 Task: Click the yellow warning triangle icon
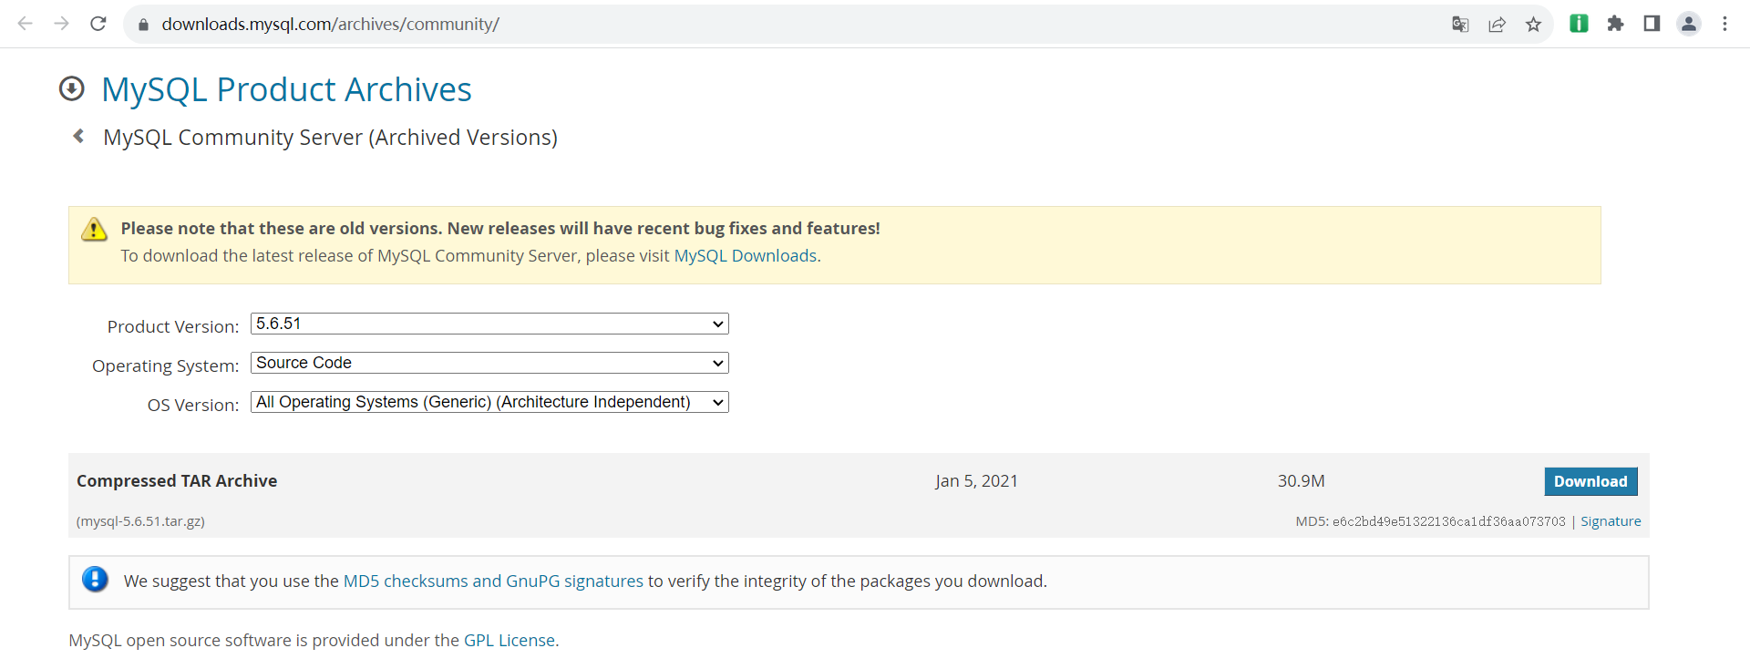pos(94,230)
